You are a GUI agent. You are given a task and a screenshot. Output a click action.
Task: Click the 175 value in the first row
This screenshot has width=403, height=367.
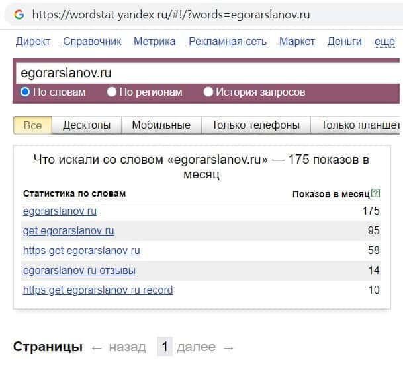[371, 211]
